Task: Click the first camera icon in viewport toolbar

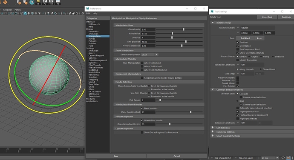Action: click(x=2, y=13)
